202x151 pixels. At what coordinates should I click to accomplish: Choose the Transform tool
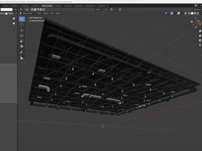(22, 46)
